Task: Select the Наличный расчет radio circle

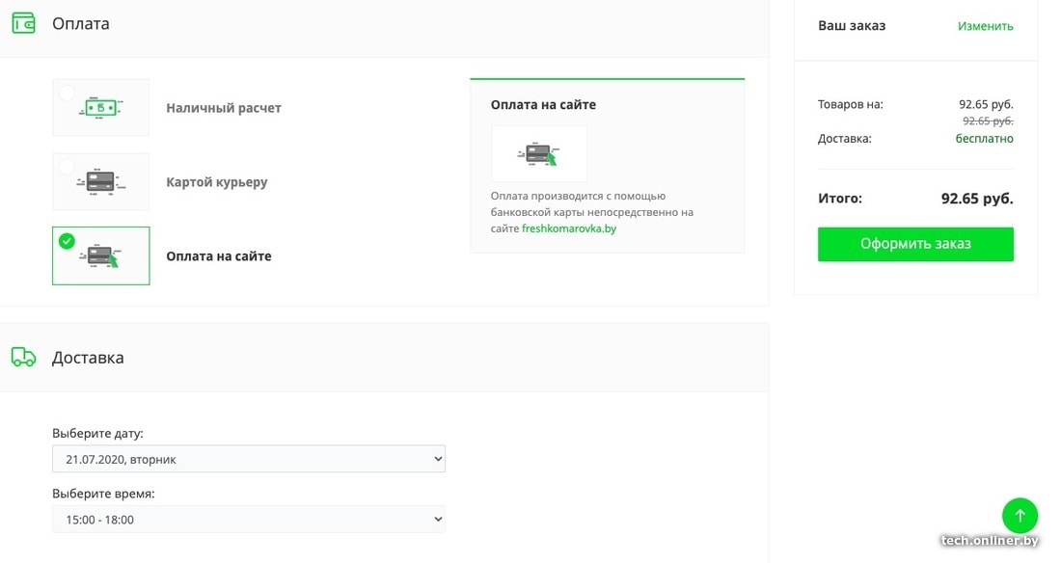Action: 67,94
